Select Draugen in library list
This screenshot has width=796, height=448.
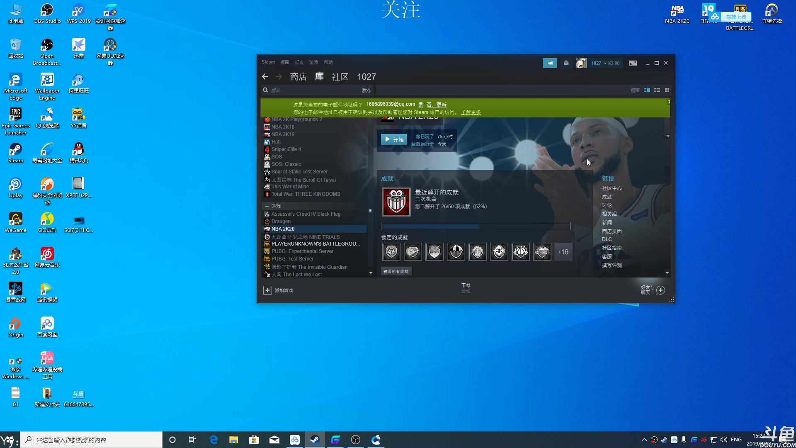(x=281, y=222)
